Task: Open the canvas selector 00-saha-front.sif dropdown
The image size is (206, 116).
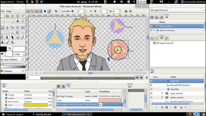Action: pos(177,10)
